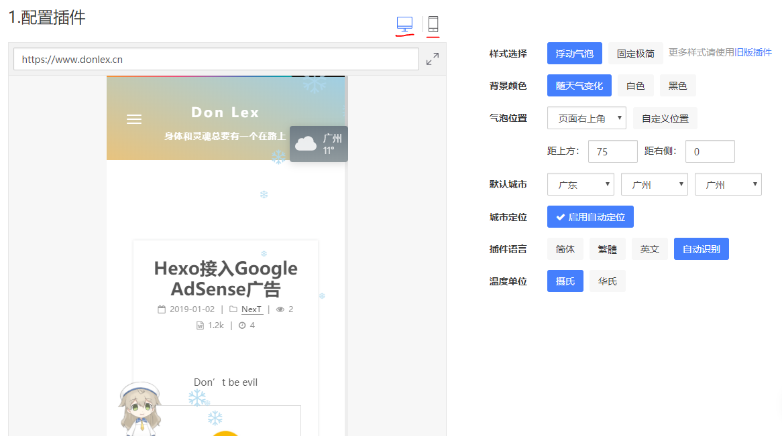Switch temperature unit to 华氏
Screen dimensions: 782x436
pyautogui.click(x=607, y=281)
